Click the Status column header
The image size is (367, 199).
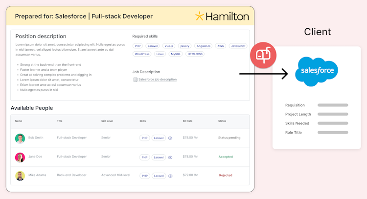(x=222, y=121)
